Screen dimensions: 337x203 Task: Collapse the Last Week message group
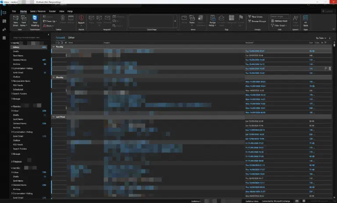54,117
